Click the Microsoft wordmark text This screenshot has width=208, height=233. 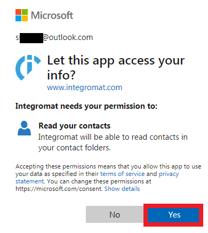[52, 15]
